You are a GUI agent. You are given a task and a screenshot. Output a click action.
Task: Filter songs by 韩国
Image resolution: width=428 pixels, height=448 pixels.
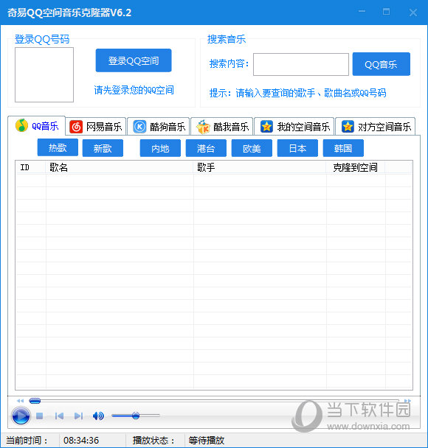[343, 148]
